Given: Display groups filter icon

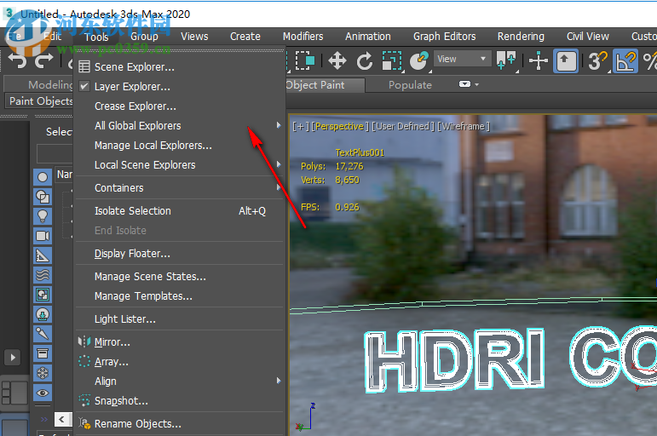Looking at the screenshot, I should tap(43, 295).
